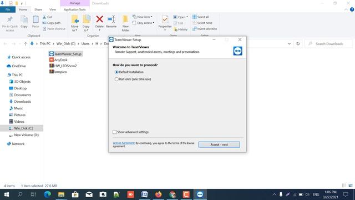
Task: Open Quick access in navigation pane
Action: (19, 57)
